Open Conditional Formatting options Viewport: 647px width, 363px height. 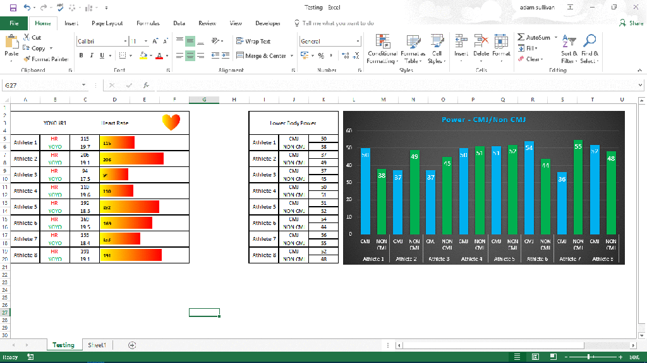point(382,49)
